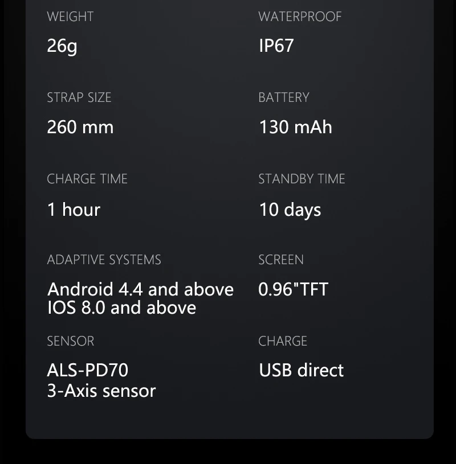Select the USB direct charge value
The height and width of the screenshot is (464, 456).
click(x=301, y=370)
